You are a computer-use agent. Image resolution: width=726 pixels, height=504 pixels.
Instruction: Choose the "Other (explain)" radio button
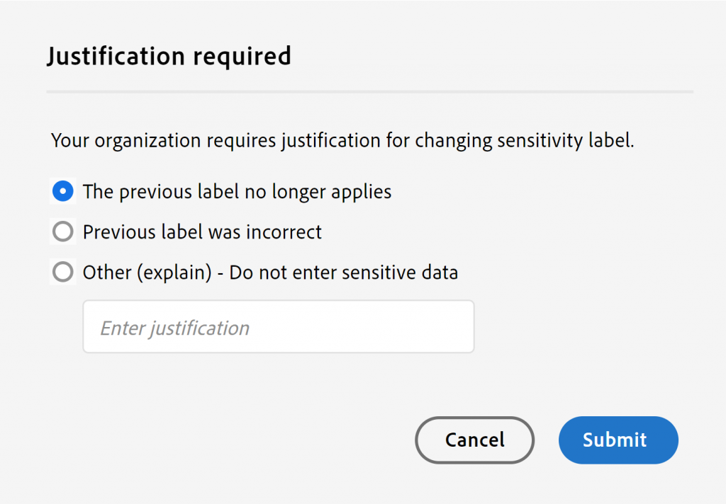tap(63, 272)
